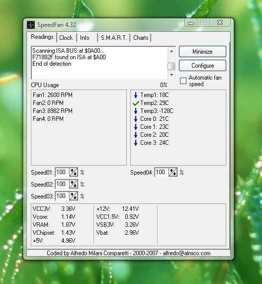Click the VCC3V 3.36V voltage value
262x284 pixels.
coord(68,209)
